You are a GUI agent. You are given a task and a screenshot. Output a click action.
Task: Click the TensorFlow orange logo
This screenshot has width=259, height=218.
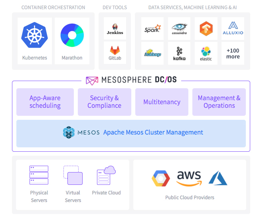(x=206, y=29)
